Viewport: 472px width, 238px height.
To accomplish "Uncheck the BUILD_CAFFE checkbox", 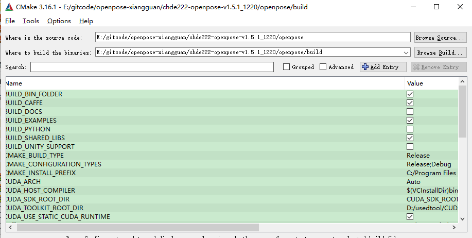I will (x=410, y=103).
